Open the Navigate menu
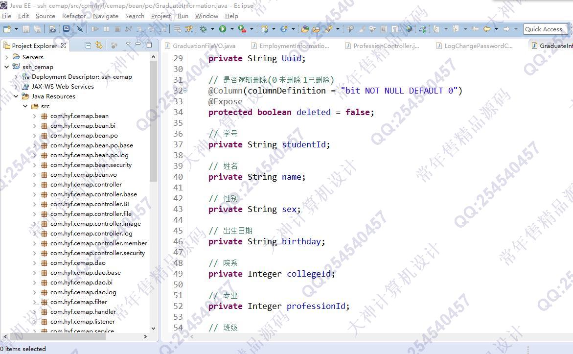The height and width of the screenshot is (354, 573). pyautogui.click(x=106, y=16)
